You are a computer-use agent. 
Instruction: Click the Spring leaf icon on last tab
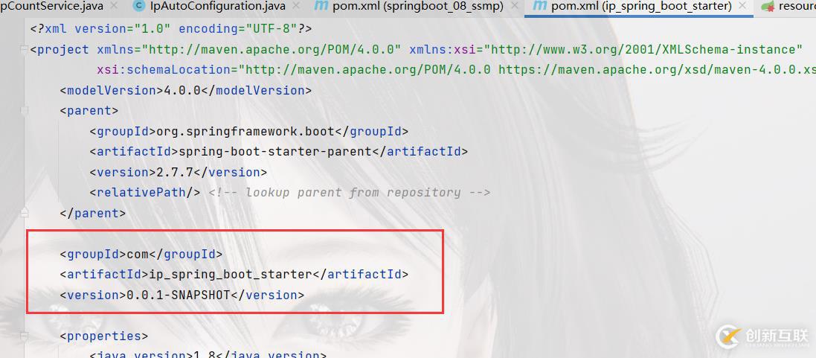[x=768, y=6]
